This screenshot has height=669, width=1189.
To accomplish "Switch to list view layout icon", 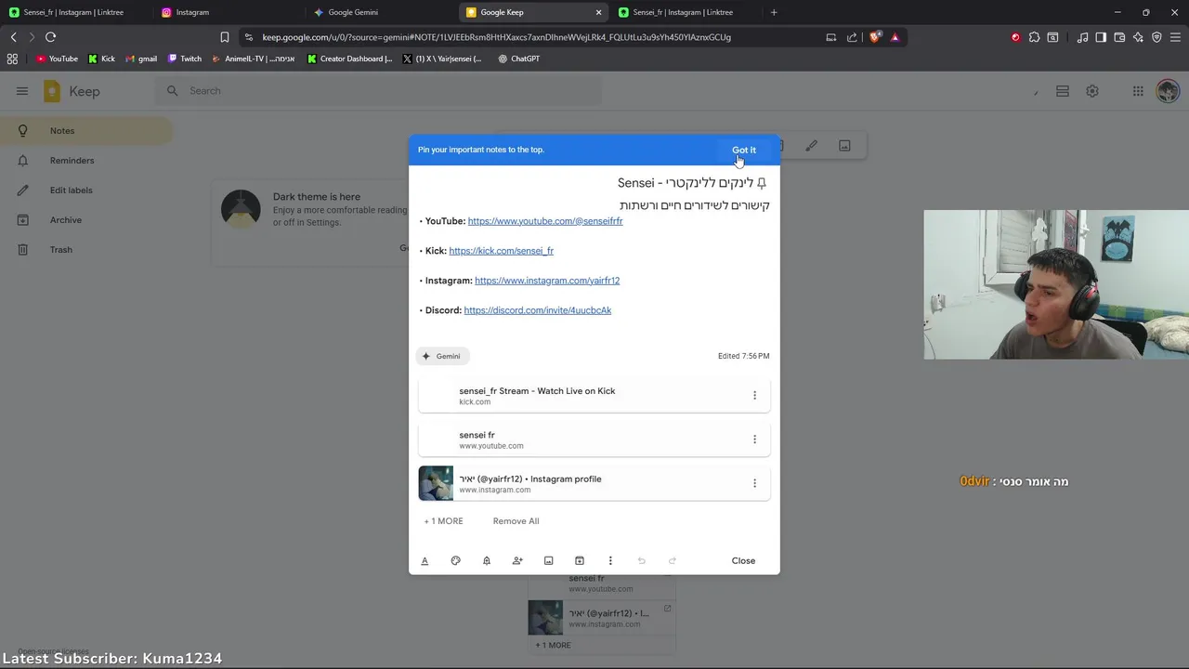I will [1063, 91].
